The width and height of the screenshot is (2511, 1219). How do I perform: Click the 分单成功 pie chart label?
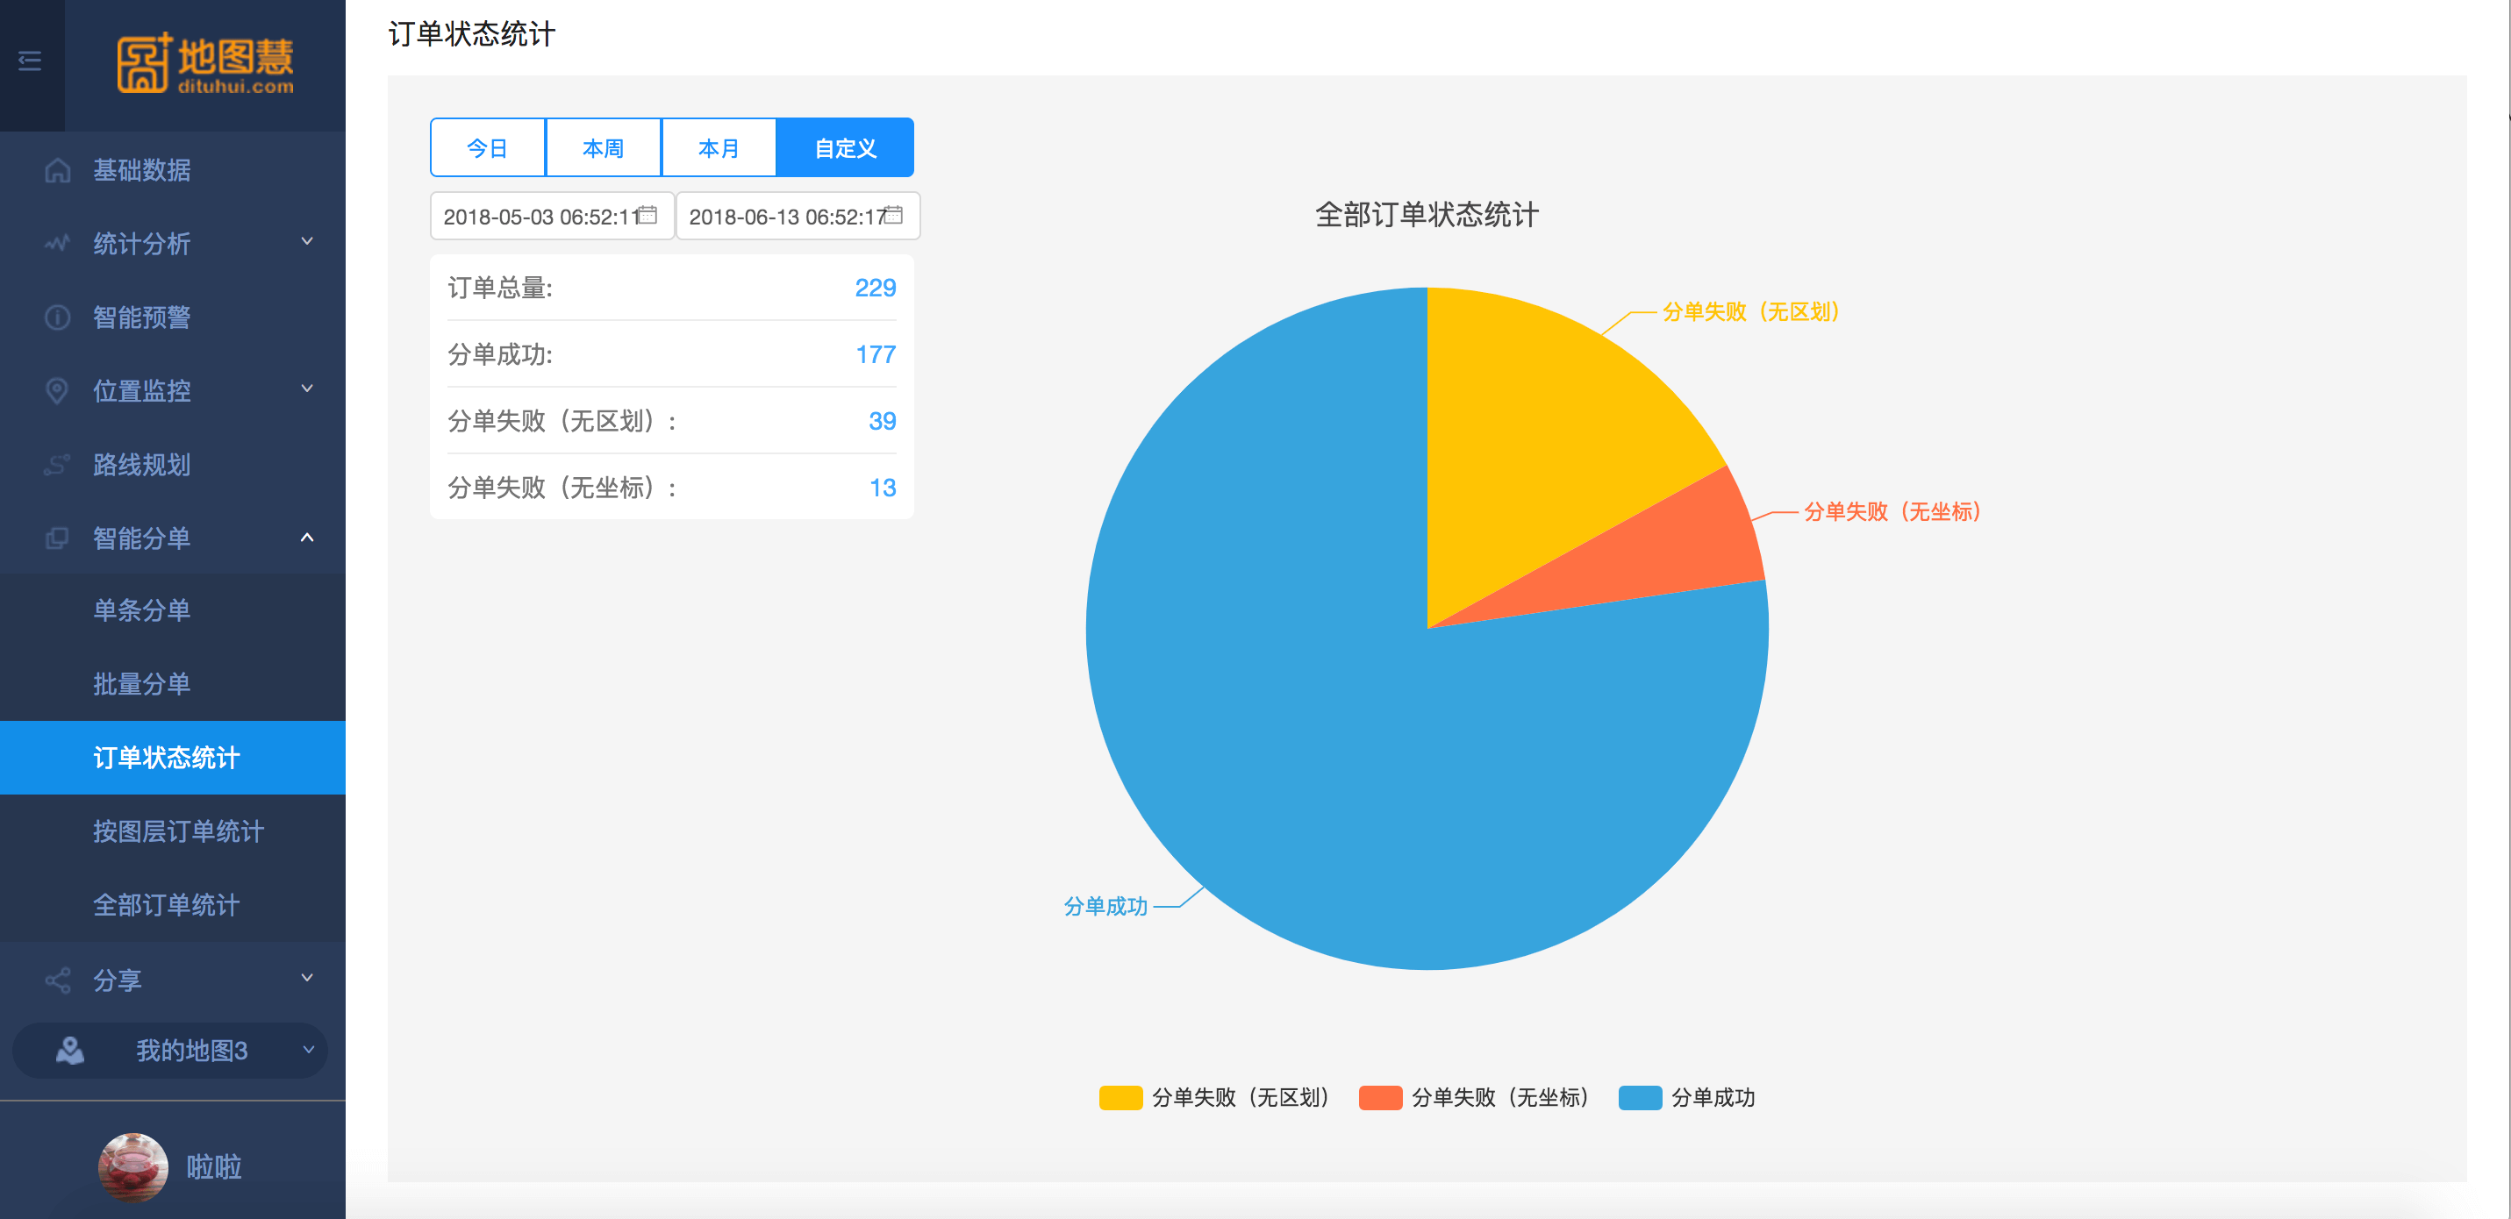pos(1105,907)
